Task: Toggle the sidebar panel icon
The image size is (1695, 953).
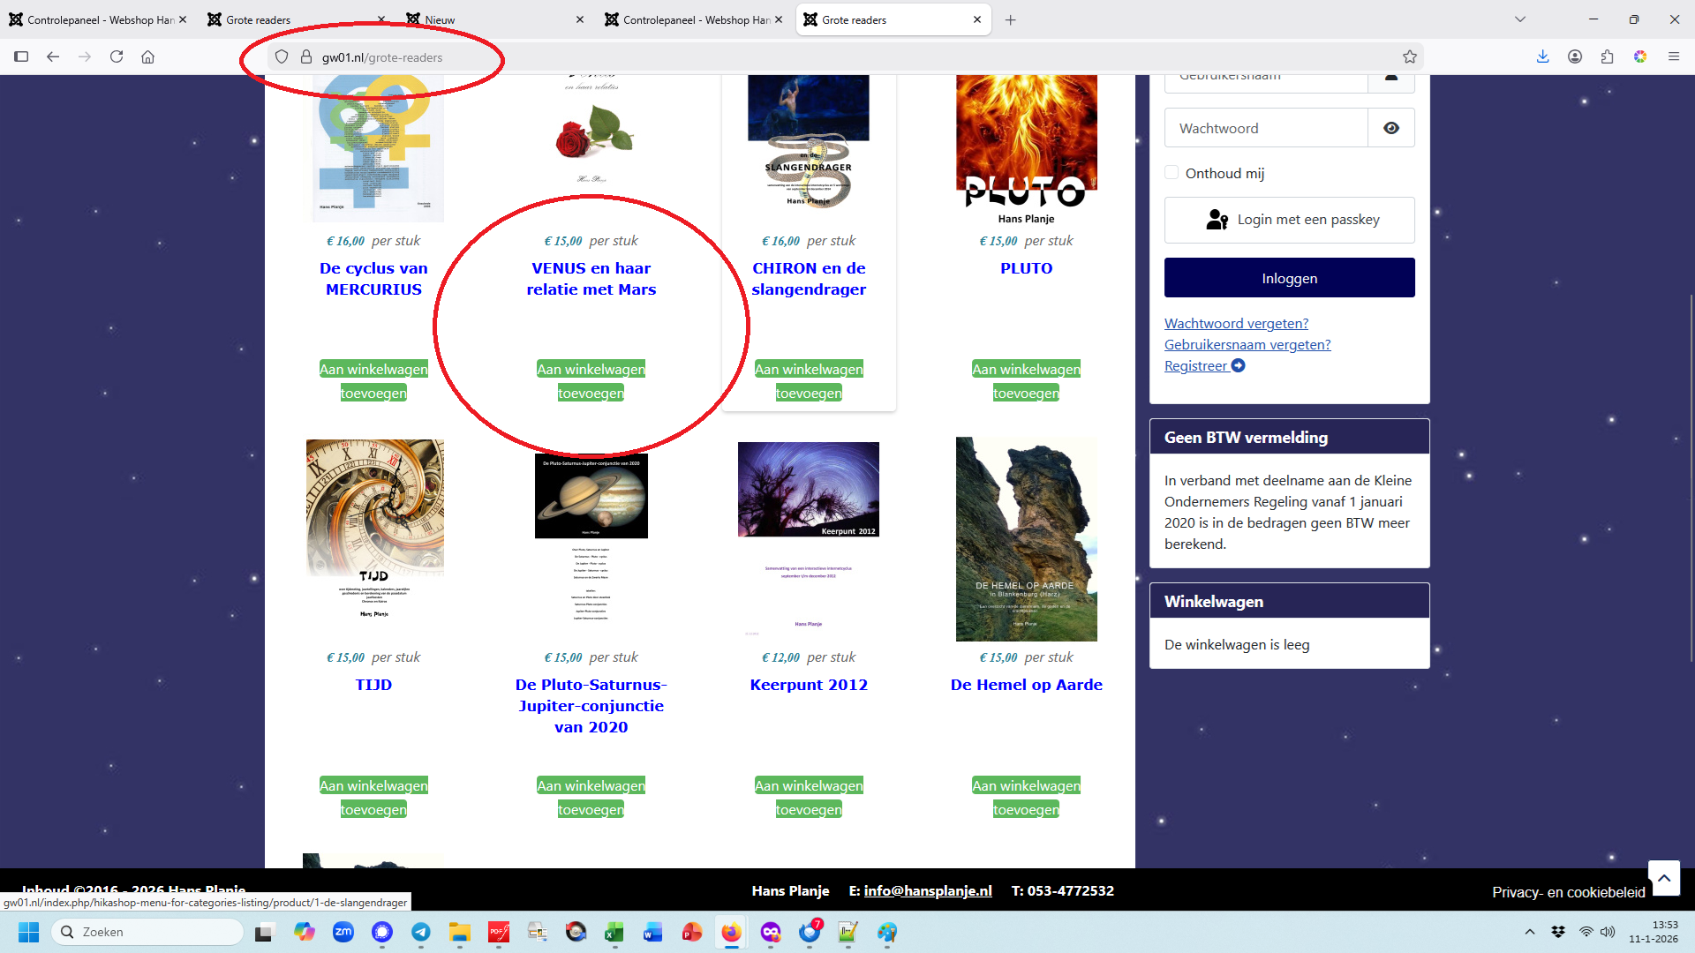Action: coord(21,56)
